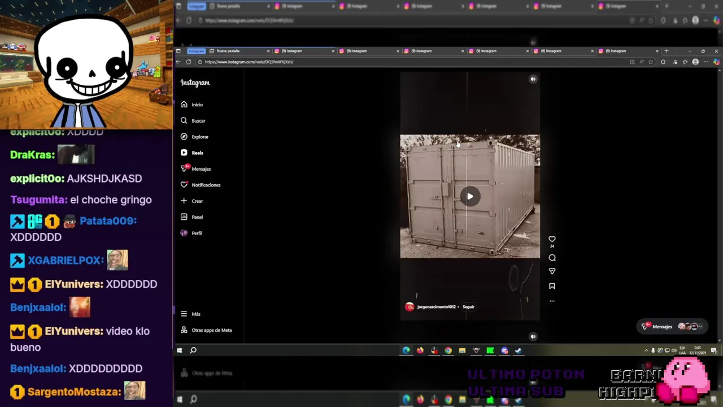This screenshot has width=723, height=407.
Task: Click chat username Tsugumita
Action: (38, 200)
